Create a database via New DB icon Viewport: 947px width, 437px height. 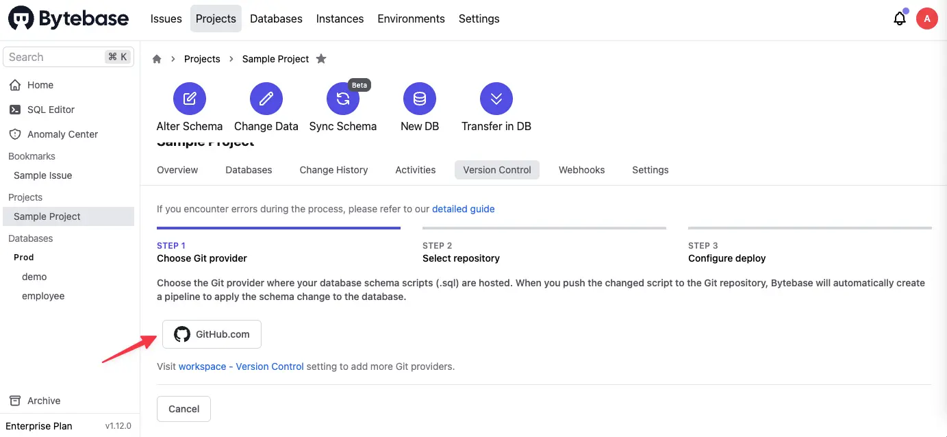tap(420, 98)
